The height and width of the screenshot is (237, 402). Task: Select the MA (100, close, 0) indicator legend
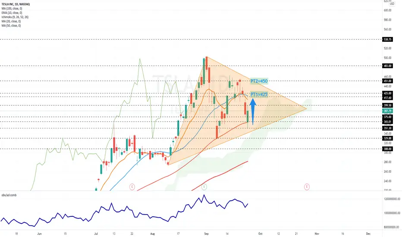12,9
